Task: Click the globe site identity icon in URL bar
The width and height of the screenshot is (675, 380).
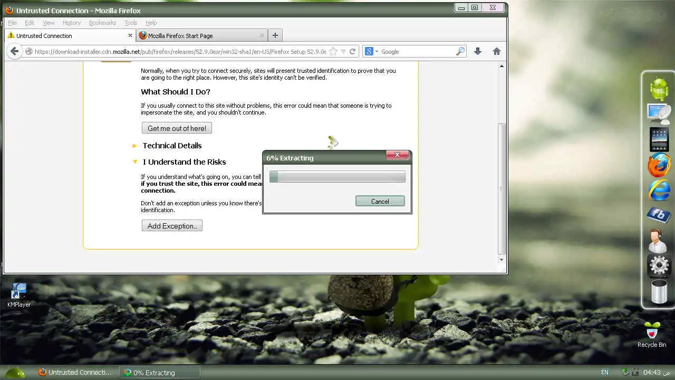Action: [x=29, y=51]
